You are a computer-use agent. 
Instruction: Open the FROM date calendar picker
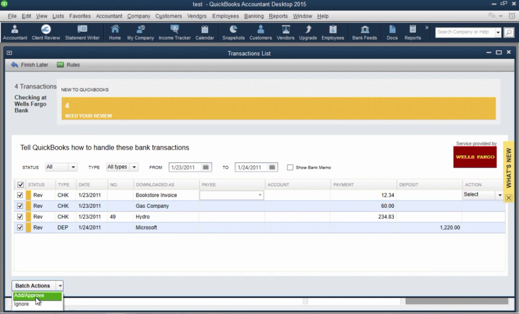coord(206,167)
